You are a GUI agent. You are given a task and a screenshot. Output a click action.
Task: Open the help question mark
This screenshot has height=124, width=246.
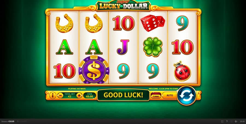pos(227,121)
